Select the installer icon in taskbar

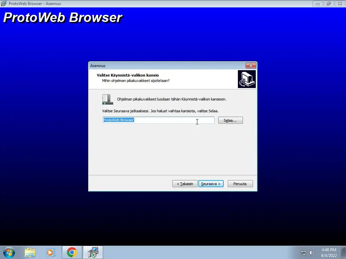click(93, 252)
